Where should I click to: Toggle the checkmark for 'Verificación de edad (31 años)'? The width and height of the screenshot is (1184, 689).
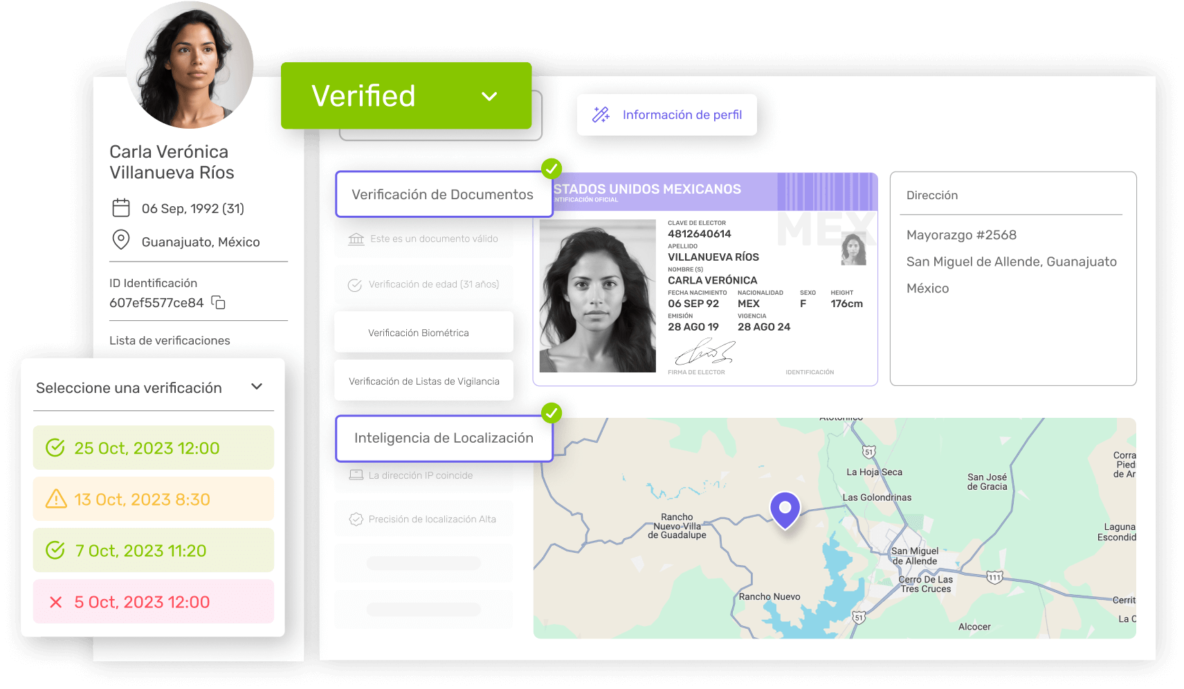pos(355,284)
